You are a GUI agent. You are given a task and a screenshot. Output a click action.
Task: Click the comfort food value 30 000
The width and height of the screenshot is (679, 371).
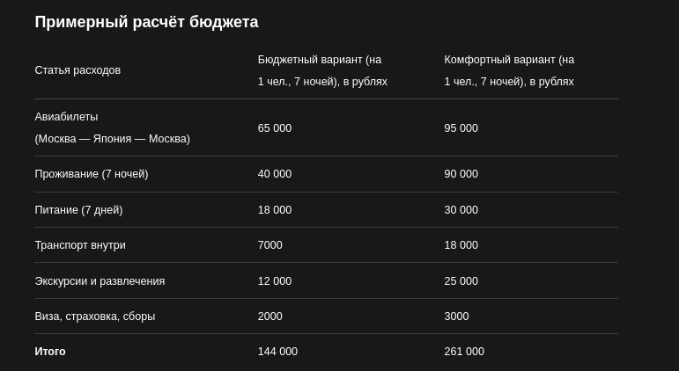(461, 210)
